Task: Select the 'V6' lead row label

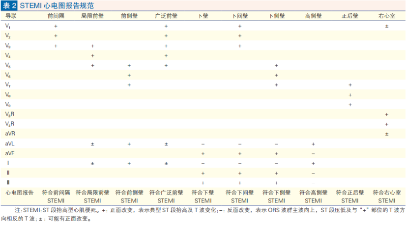Action: 8,75
